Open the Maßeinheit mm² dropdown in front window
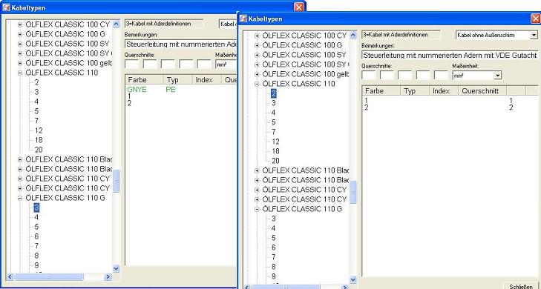The image size is (541, 289). pos(497,76)
